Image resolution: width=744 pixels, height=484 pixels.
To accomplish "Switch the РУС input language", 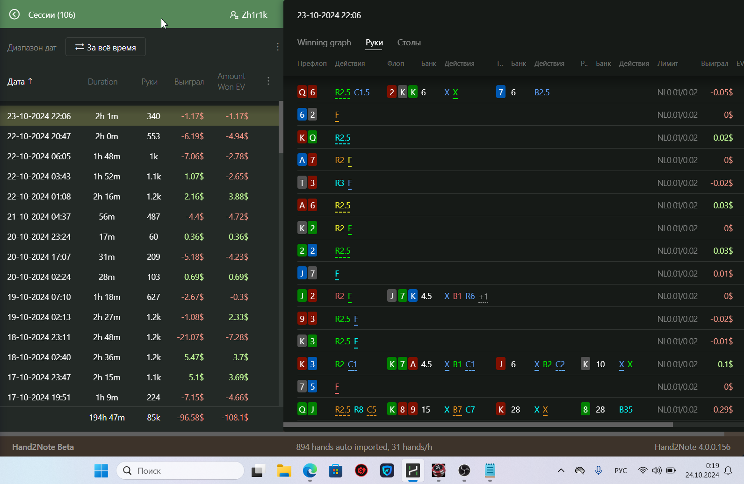I will coord(621,470).
